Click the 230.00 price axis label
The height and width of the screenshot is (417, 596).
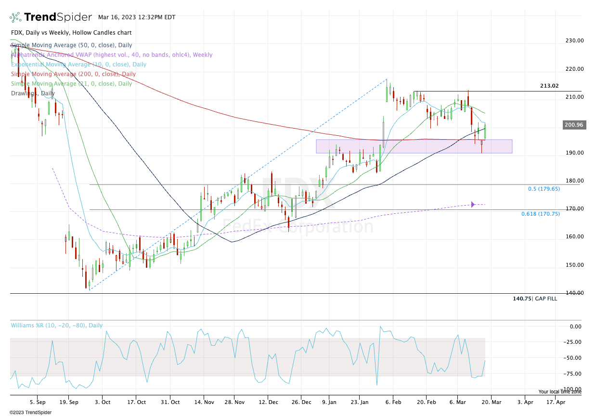(x=574, y=41)
